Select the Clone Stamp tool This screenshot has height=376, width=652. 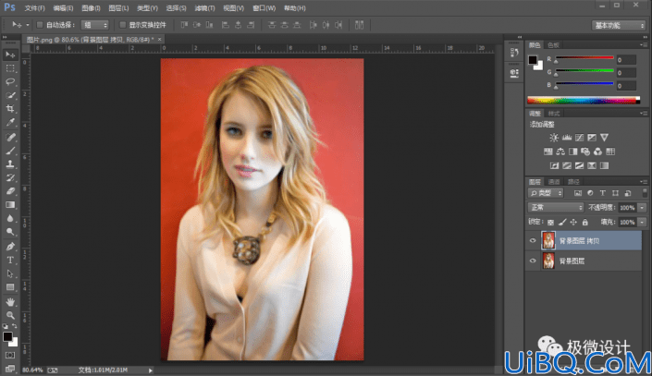click(10, 164)
